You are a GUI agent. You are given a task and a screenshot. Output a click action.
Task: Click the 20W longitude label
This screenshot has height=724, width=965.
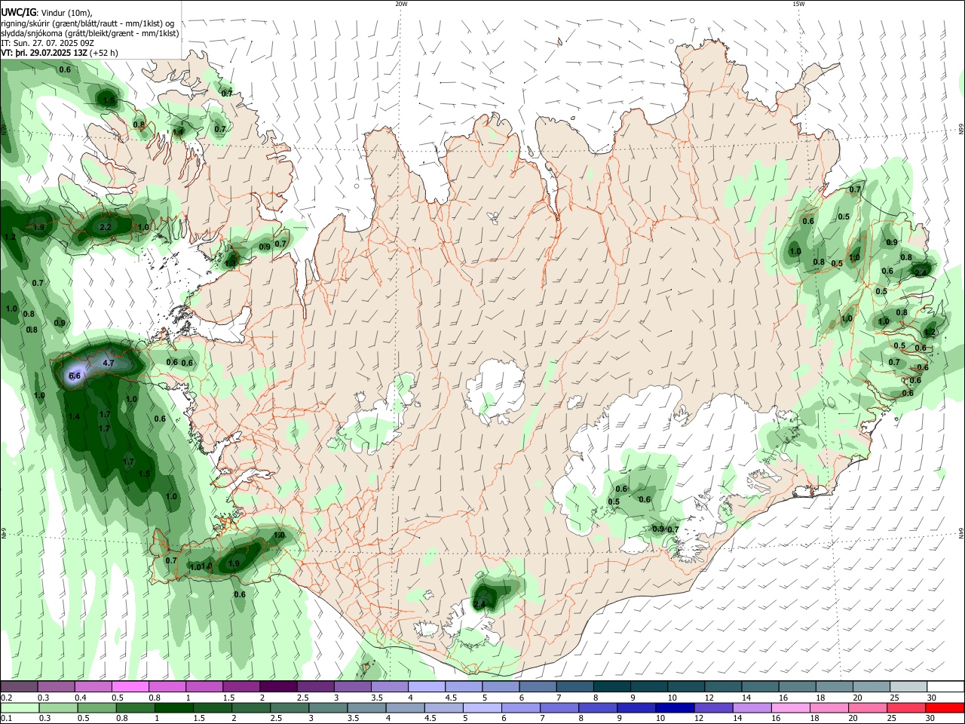coord(401,4)
